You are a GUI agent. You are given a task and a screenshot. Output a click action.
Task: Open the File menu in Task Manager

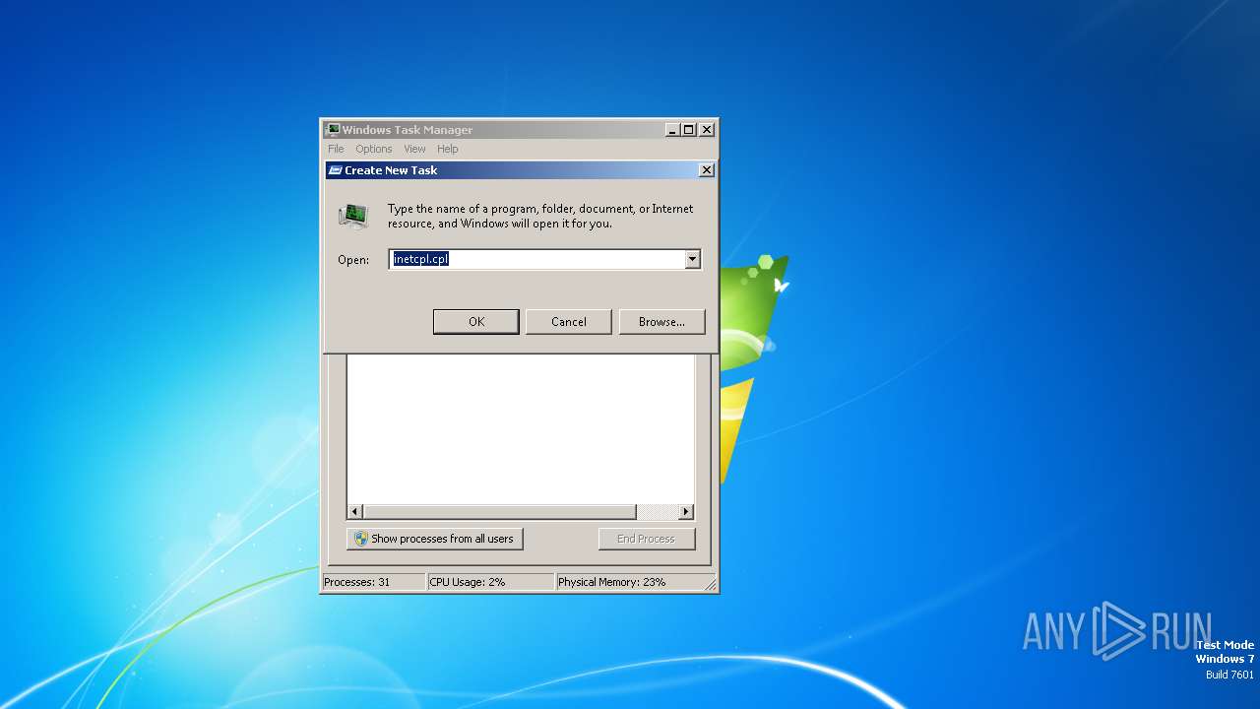click(x=336, y=149)
